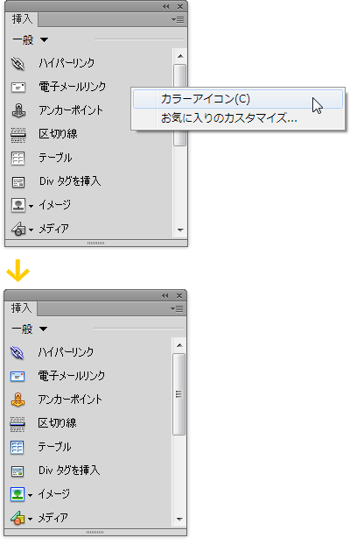This screenshot has width=350, height=545.
Task: Click the scroll down arrow in the upper panel
Action: tap(180, 230)
